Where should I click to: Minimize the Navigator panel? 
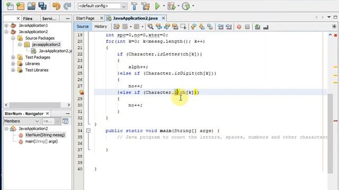coord(68,113)
